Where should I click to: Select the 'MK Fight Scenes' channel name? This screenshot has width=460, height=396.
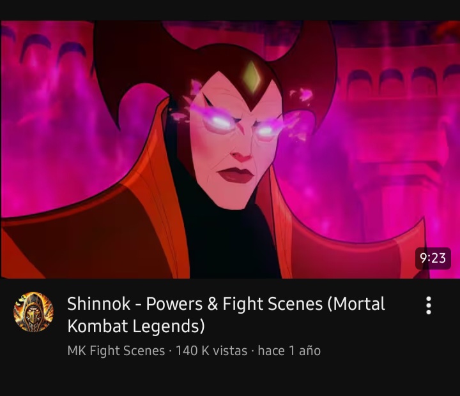[x=116, y=351]
